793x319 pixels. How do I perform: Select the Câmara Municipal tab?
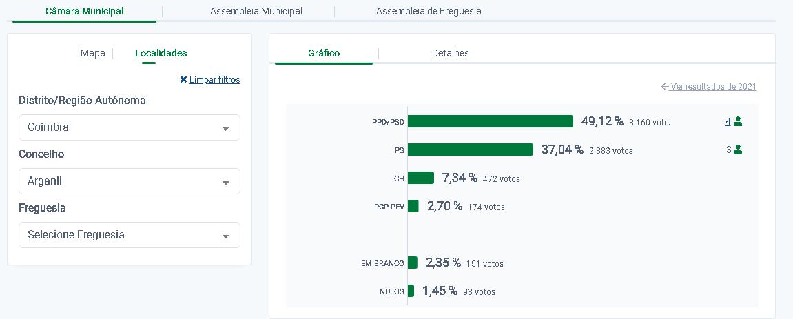pyautogui.click(x=85, y=12)
